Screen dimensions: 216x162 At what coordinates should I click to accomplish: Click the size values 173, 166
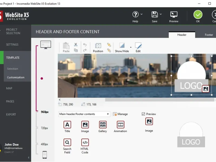92,104
